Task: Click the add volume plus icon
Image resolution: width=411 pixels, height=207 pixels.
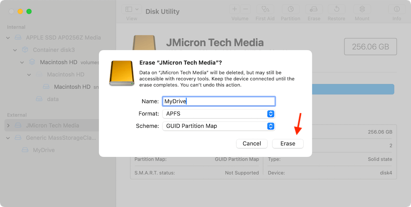Action: point(235,9)
